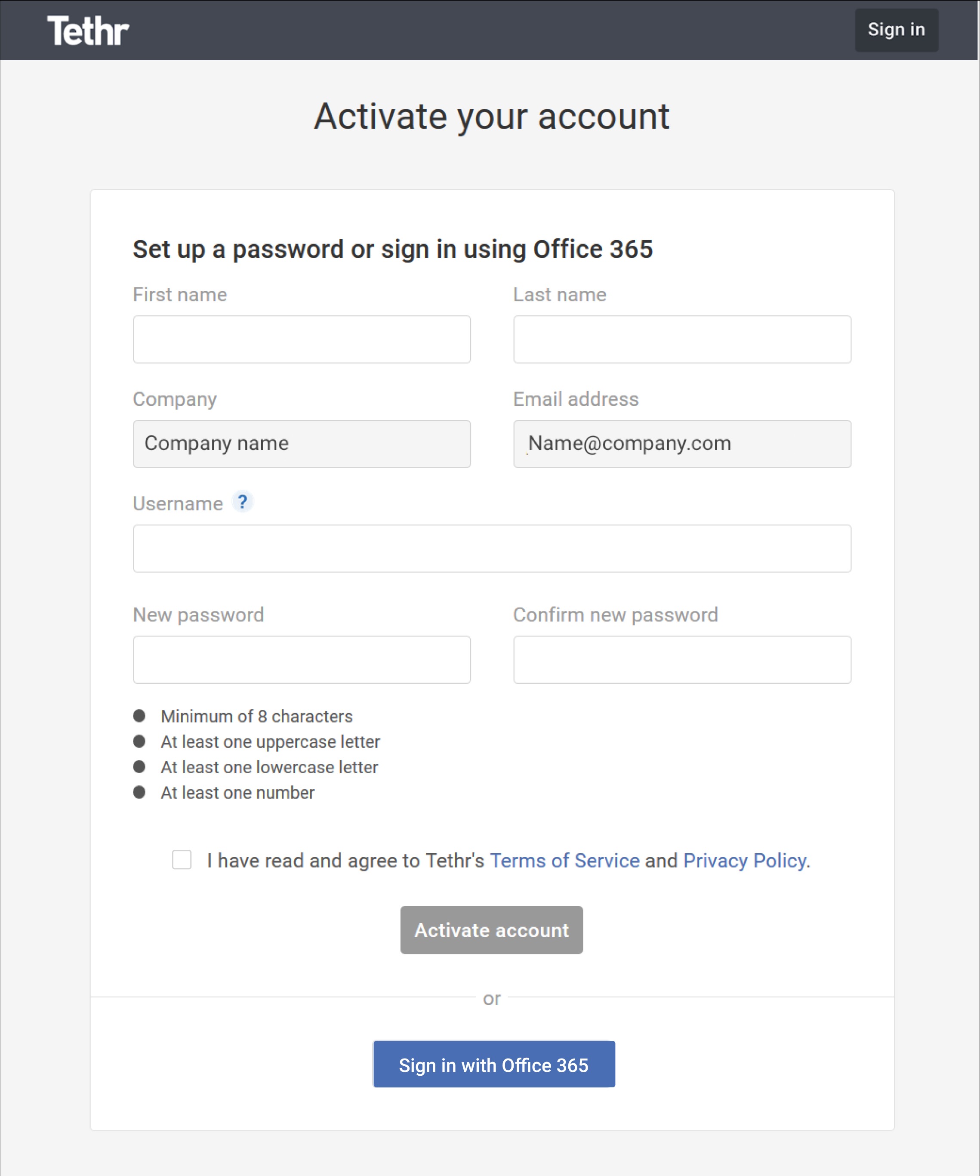Image resolution: width=980 pixels, height=1176 pixels.
Task: Click the 'At least one number' requirement bullet
Action: tap(237, 792)
